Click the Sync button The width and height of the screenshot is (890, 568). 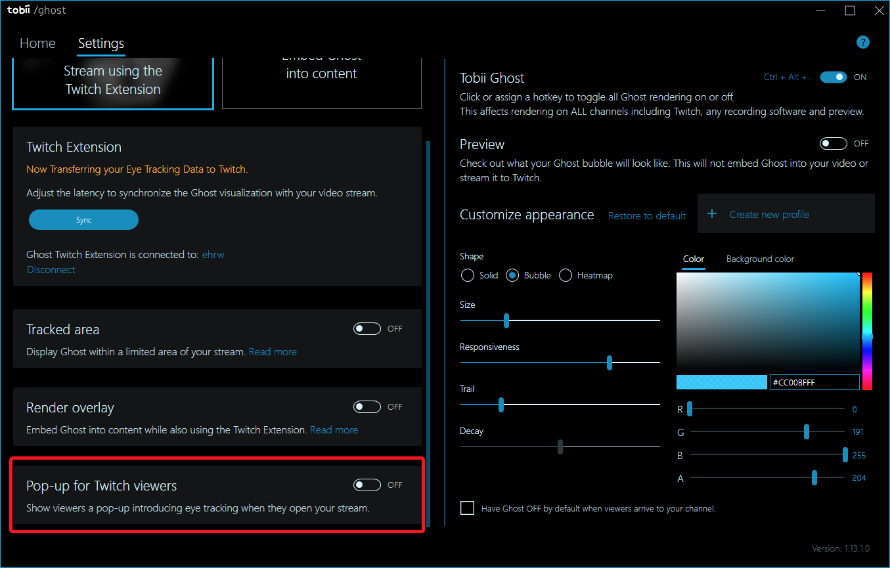coord(83,220)
